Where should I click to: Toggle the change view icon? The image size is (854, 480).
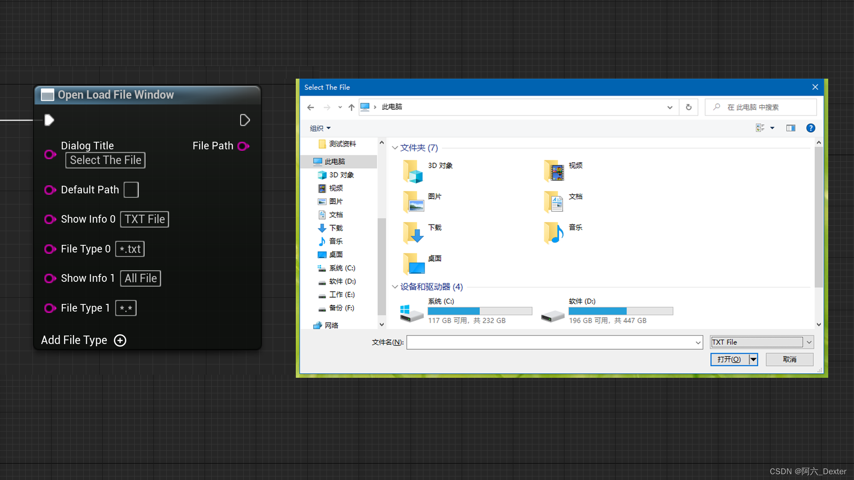[x=761, y=128]
